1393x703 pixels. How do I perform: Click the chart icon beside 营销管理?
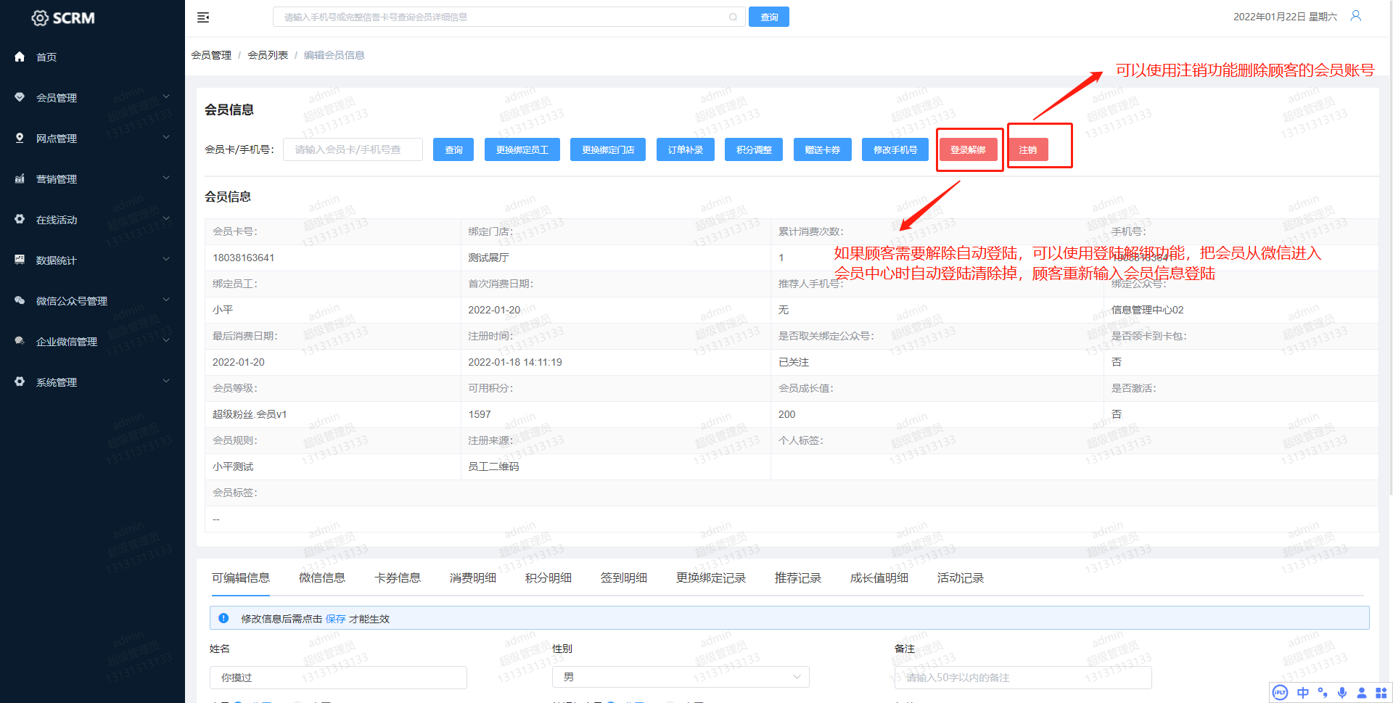coord(20,178)
